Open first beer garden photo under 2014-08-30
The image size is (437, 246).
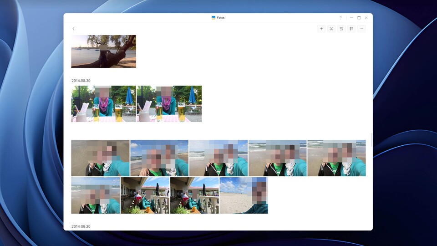(x=103, y=104)
